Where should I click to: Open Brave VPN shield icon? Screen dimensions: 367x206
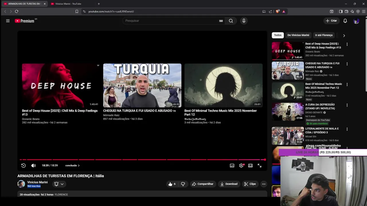(358, 11)
